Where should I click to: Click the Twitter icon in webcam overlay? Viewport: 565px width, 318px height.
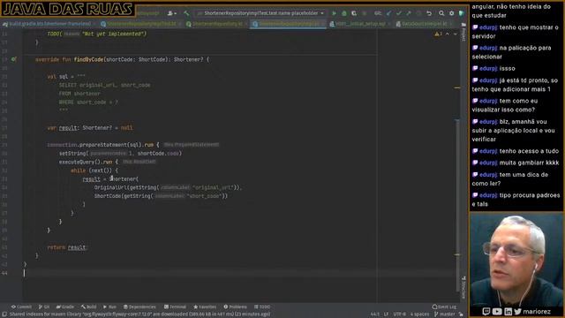coord(518,311)
